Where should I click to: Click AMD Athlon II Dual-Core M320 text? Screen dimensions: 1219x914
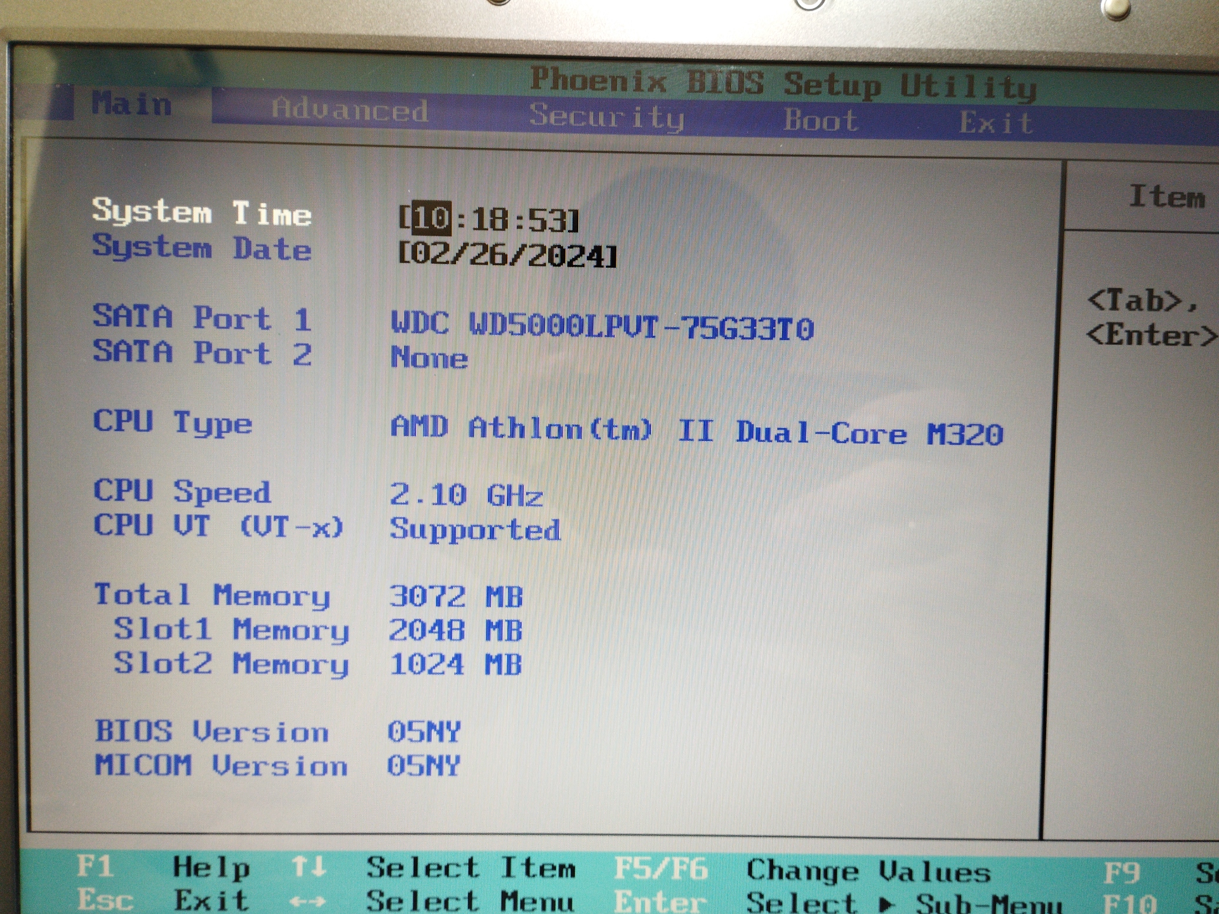[x=696, y=430]
